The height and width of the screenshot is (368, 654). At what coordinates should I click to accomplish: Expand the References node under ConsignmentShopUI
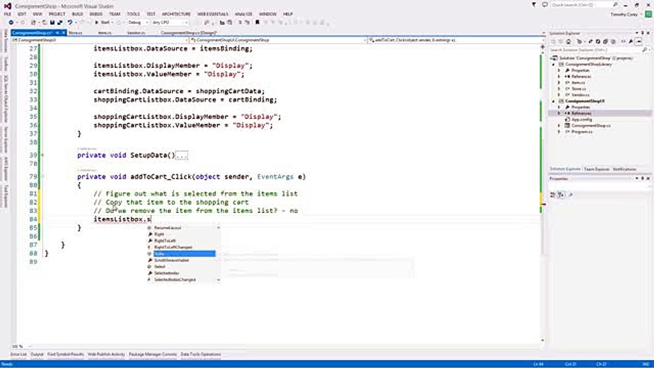tap(559, 113)
